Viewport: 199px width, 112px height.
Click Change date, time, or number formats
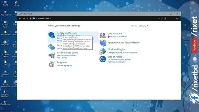tap(123, 53)
